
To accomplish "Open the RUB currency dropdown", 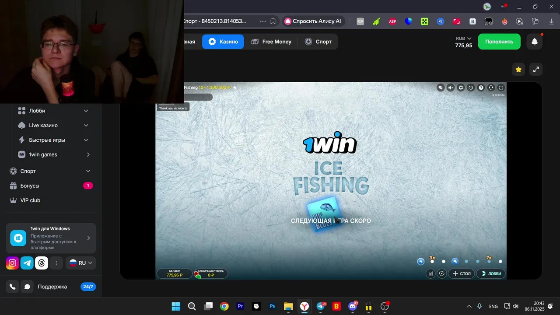I will click(x=463, y=38).
